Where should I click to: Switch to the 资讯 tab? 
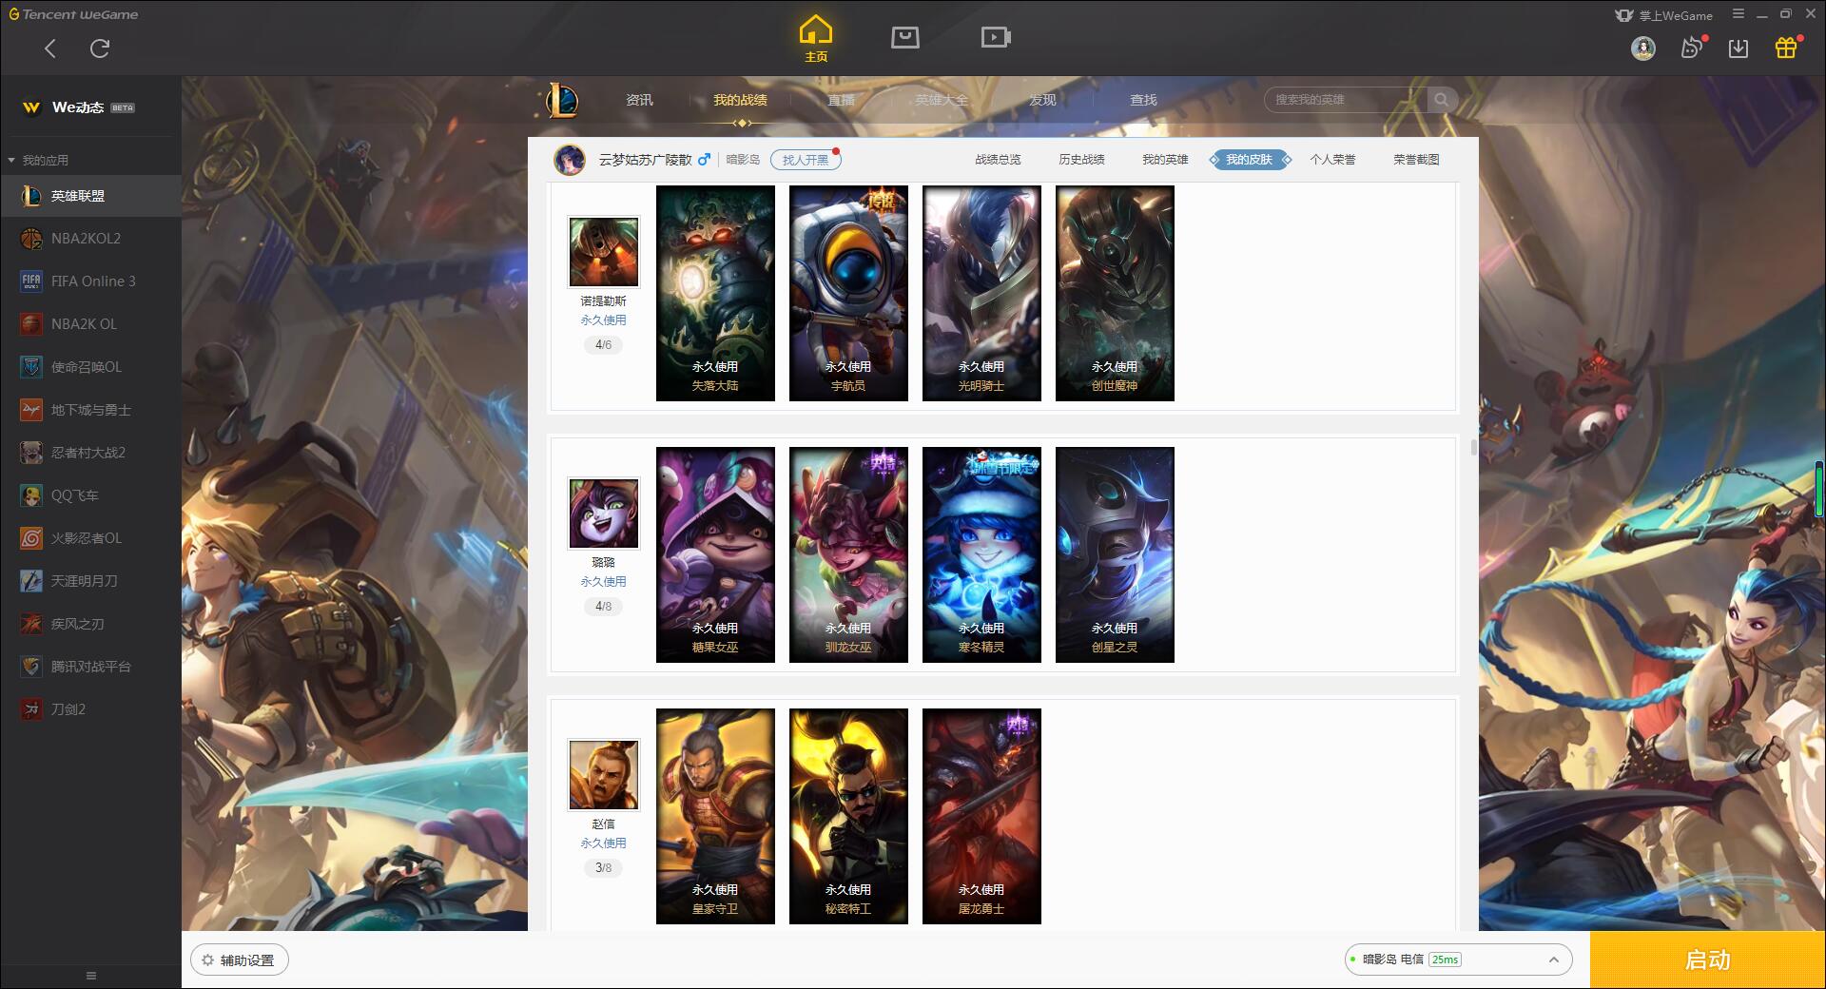639,100
